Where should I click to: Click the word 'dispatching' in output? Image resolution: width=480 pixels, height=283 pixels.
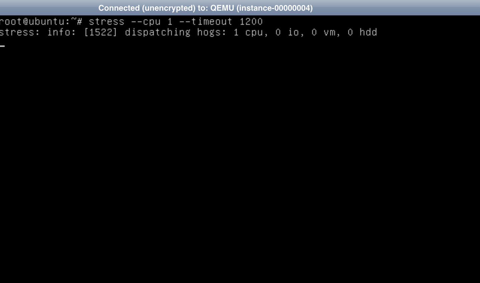[157, 32]
